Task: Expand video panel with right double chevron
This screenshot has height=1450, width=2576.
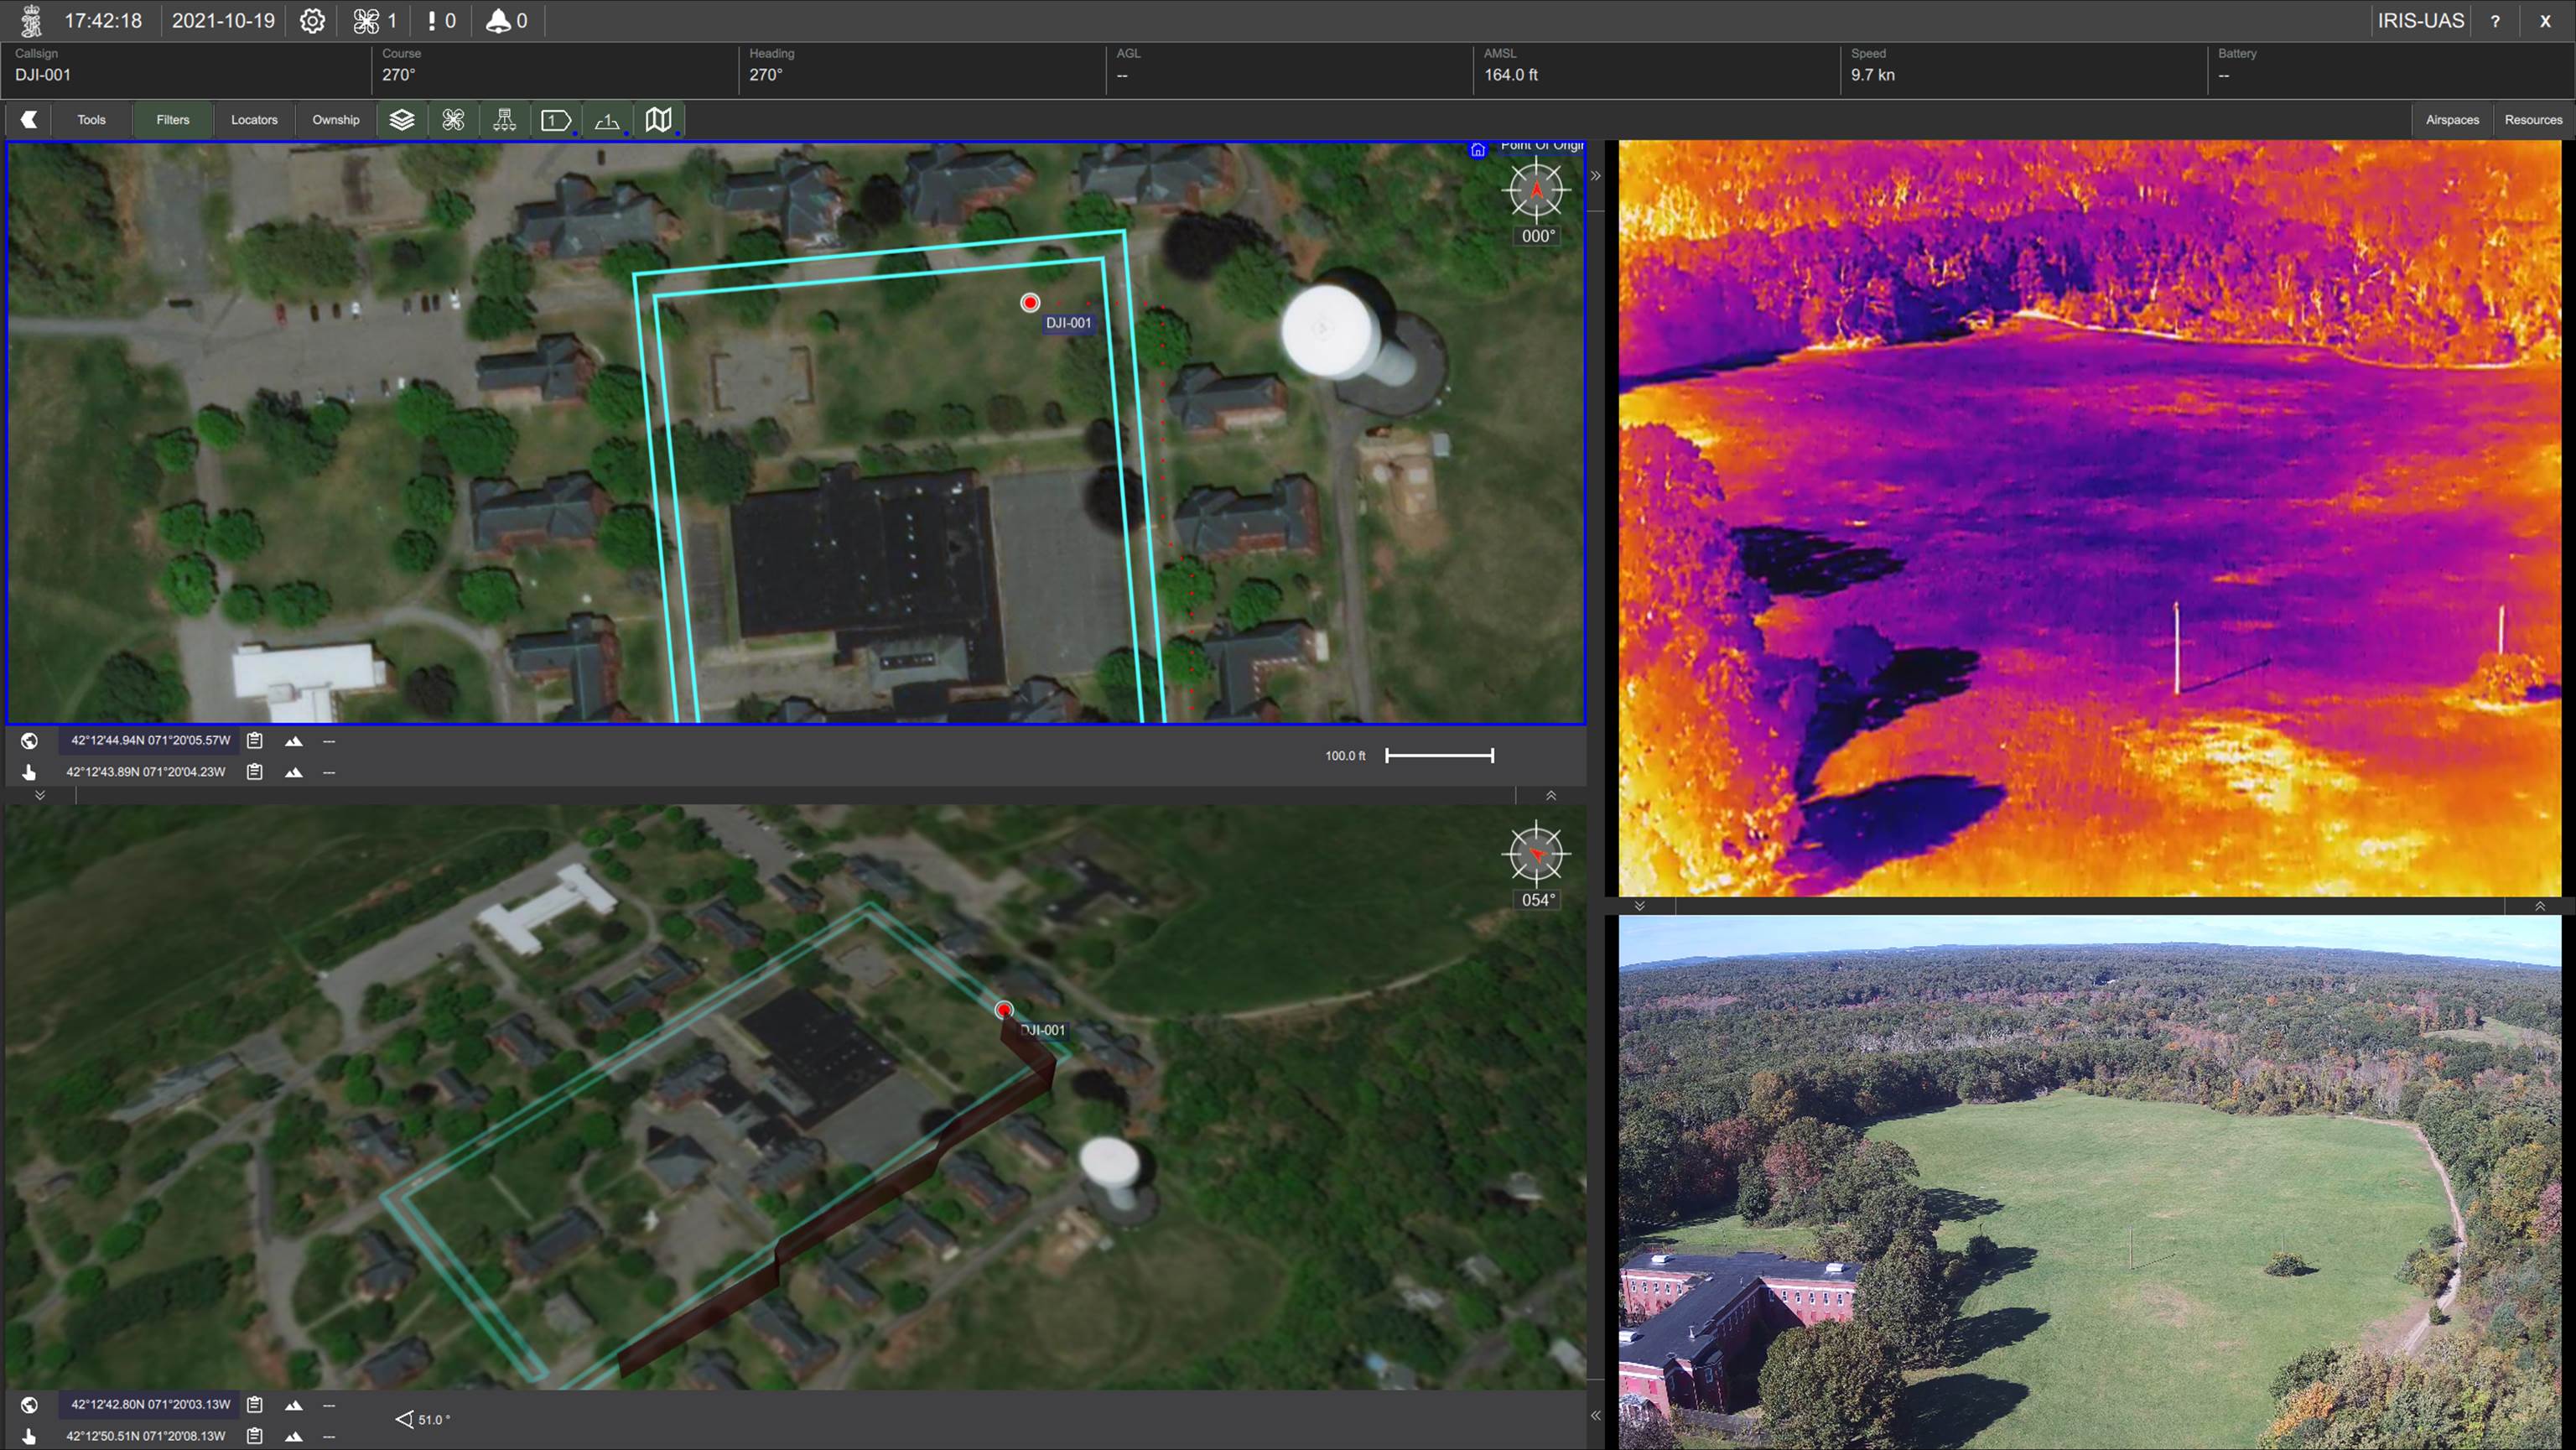Action: pyautogui.click(x=1596, y=176)
